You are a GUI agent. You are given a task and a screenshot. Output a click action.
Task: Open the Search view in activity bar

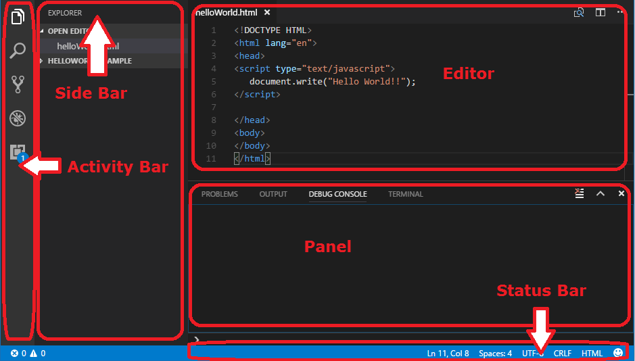pos(18,51)
